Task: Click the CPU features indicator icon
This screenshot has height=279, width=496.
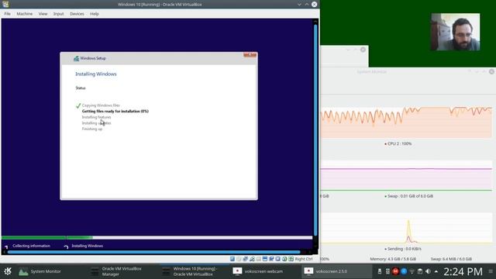Action: (277, 259)
